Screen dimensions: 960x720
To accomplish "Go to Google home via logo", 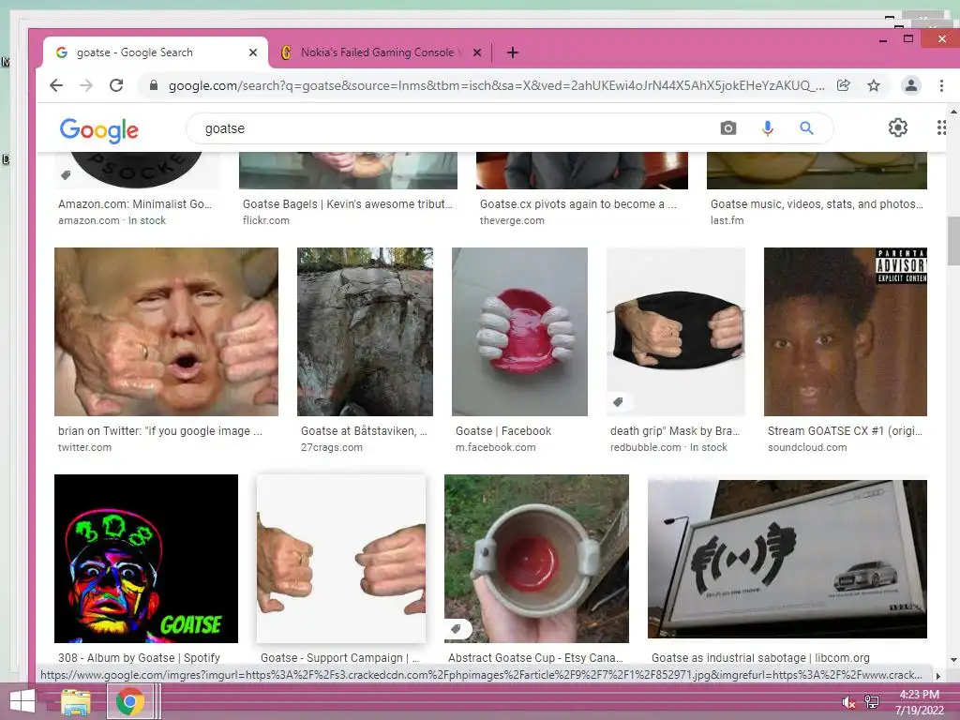I will coord(99,129).
